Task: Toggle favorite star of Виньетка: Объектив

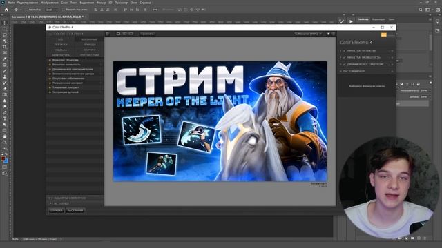Action: pos(50,60)
